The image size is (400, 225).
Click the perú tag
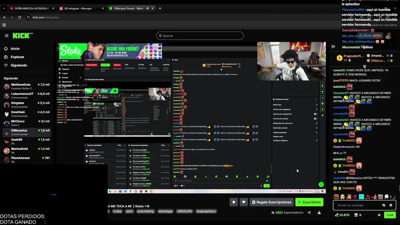pyautogui.click(x=129, y=211)
